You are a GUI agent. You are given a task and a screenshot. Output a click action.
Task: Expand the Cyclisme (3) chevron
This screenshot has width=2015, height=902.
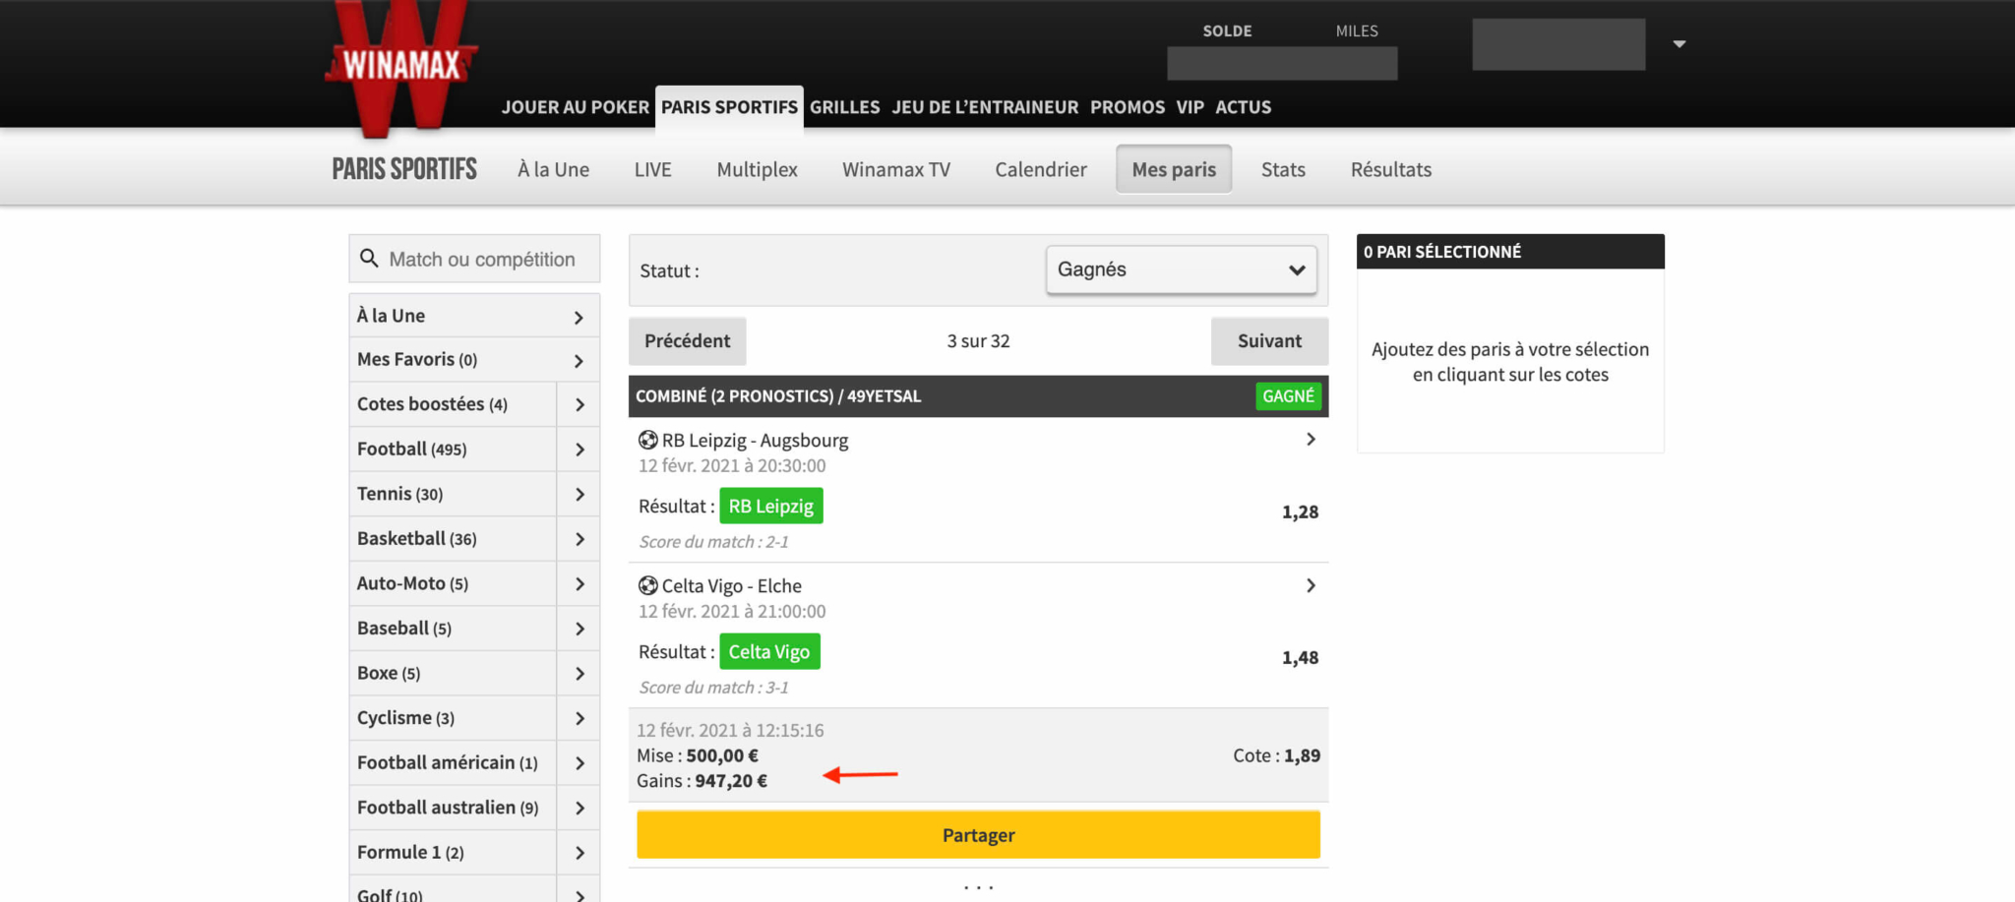[x=579, y=718]
